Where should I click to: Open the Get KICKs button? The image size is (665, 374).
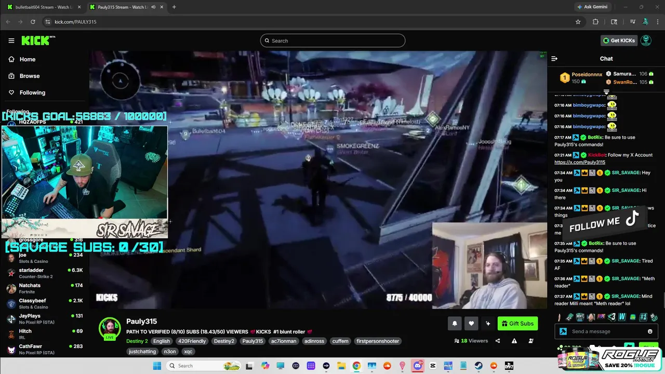click(x=618, y=41)
